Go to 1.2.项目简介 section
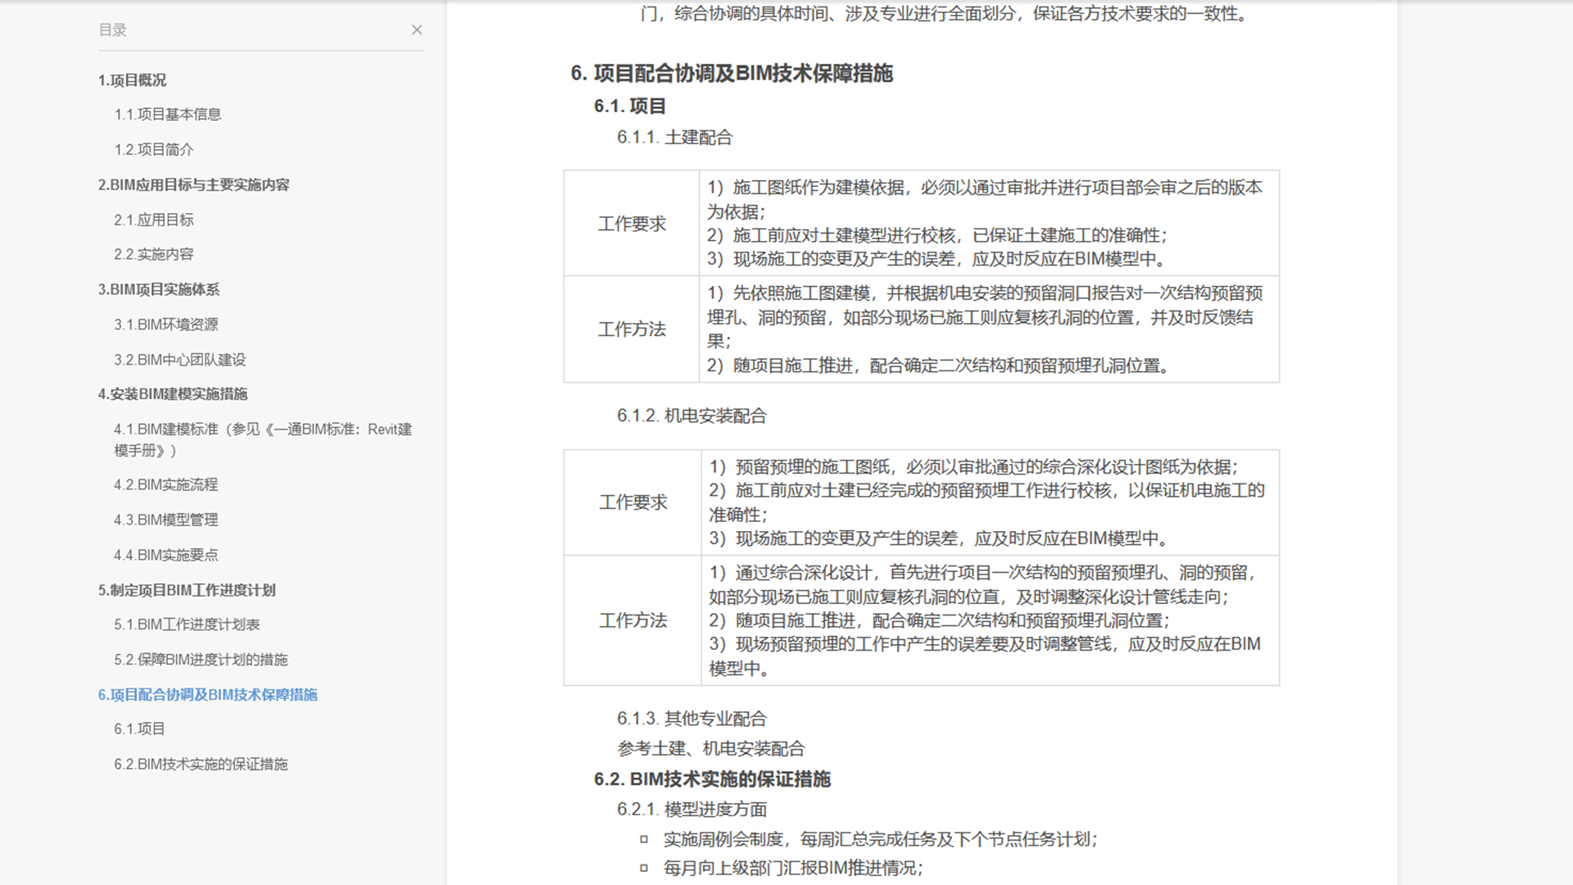 pyautogui.click(x=154, y=150)
